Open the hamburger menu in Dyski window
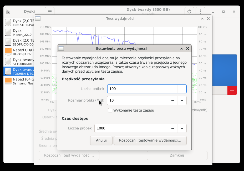The height and width of the screenshot is (171, 244). [x=50, y=12]
